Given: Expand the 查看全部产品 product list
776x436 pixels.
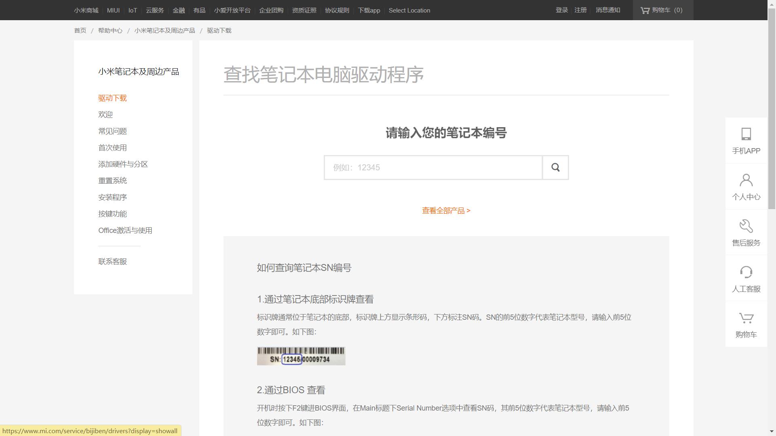Looking at the screenshot, I should point(445,211).
